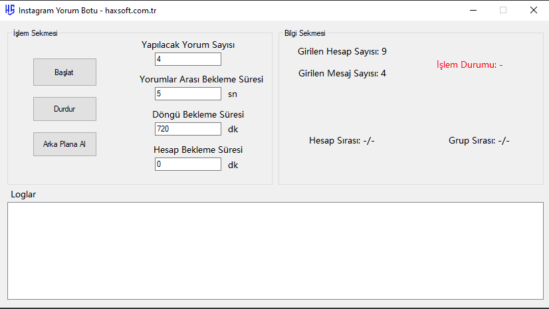This screenshot has width=549, height=309.
Task: Minimize the Instagram Yorum Botu window
Action: pos(473,11)
